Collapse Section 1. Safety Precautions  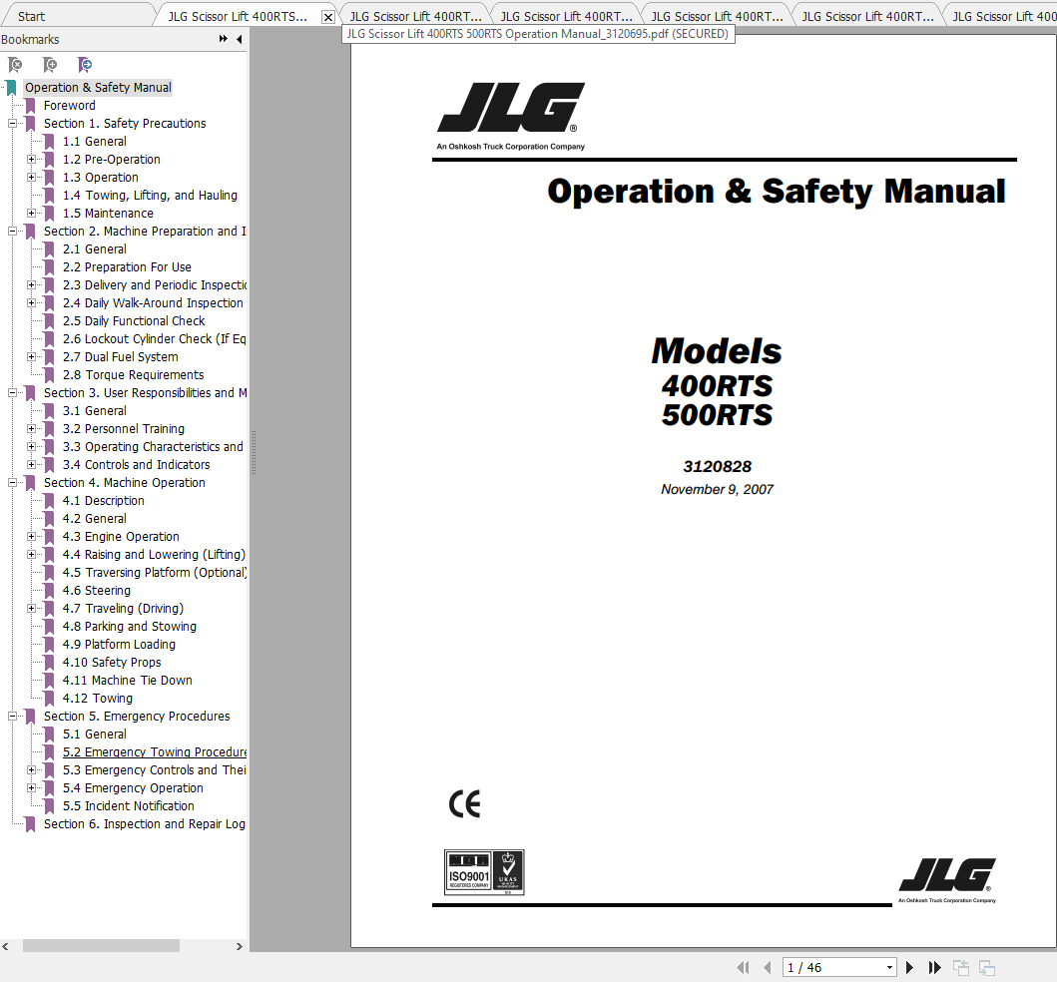tap(12, 124)
